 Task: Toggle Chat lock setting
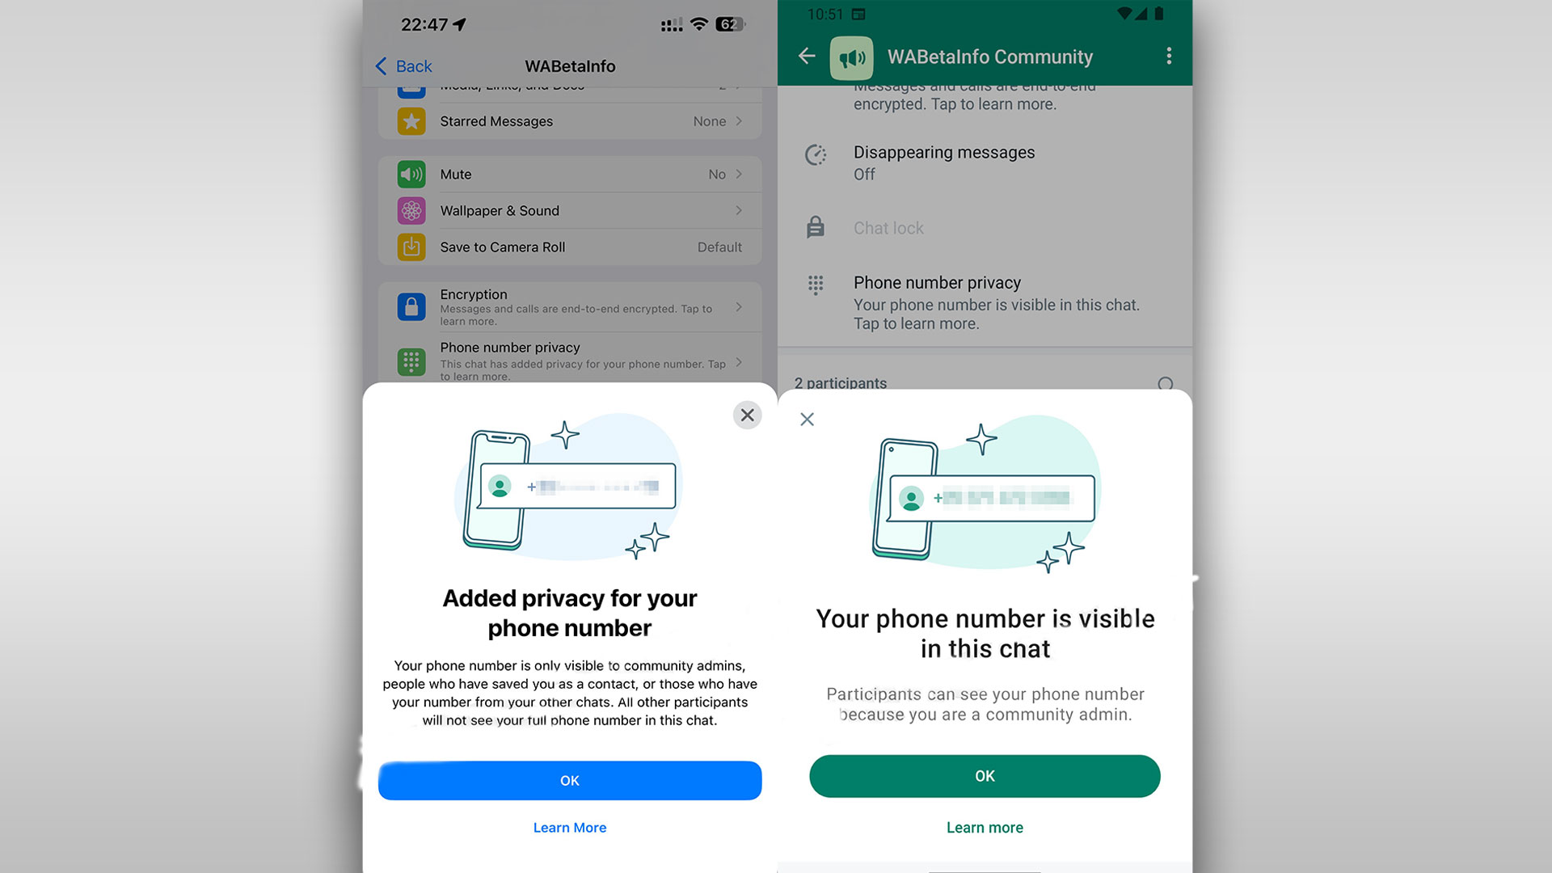pos(889,227)
